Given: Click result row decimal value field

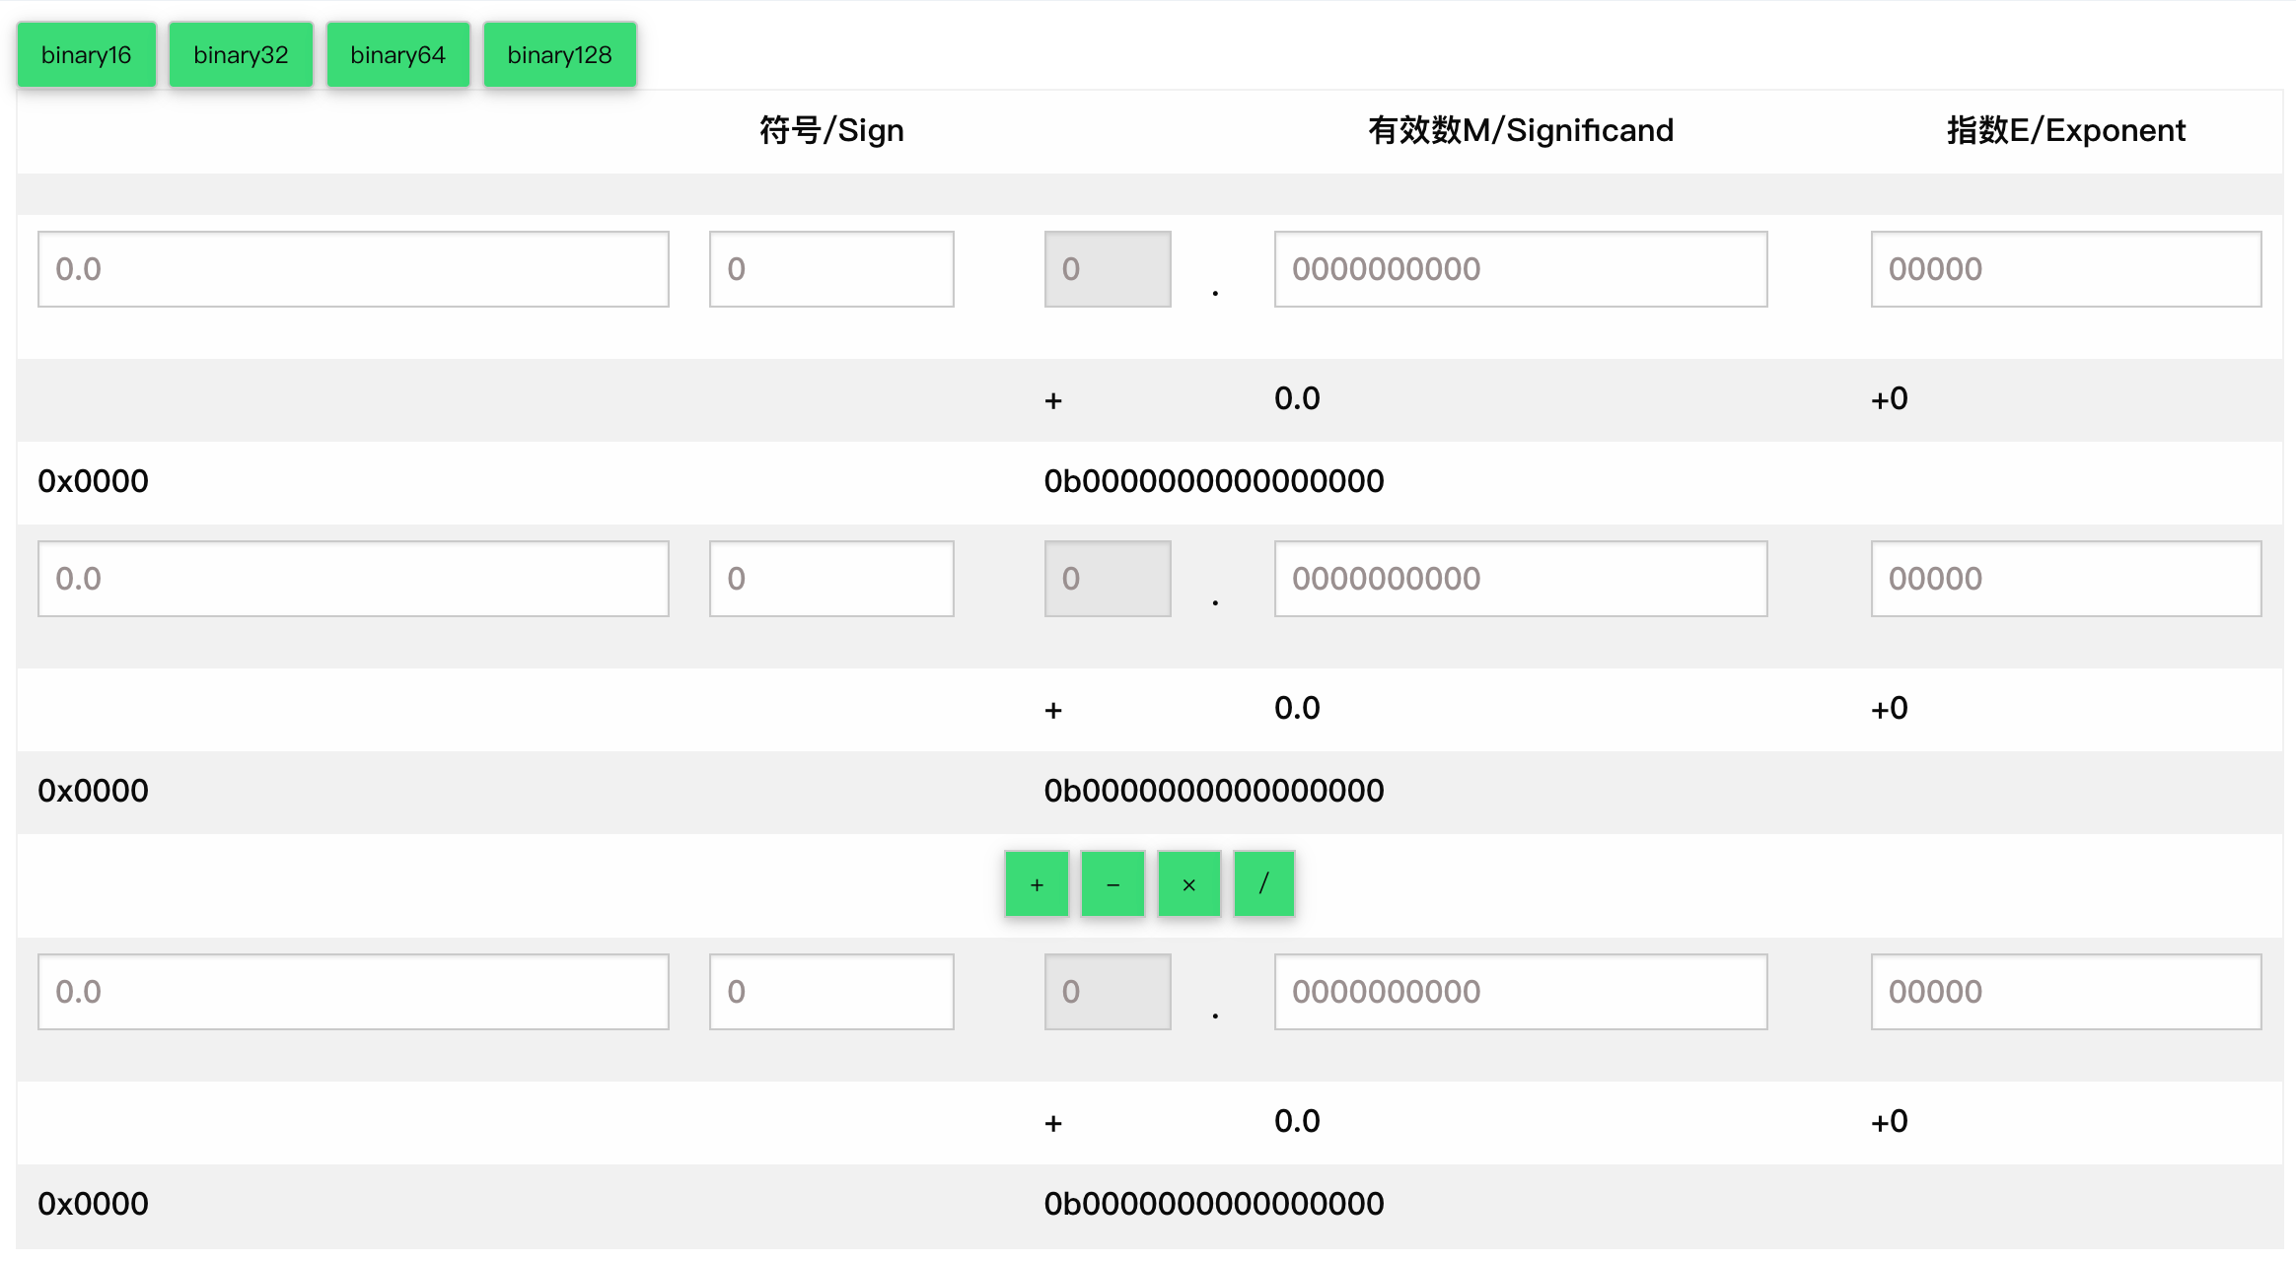Looking at the screenshot, I should [x=353, y=992].
